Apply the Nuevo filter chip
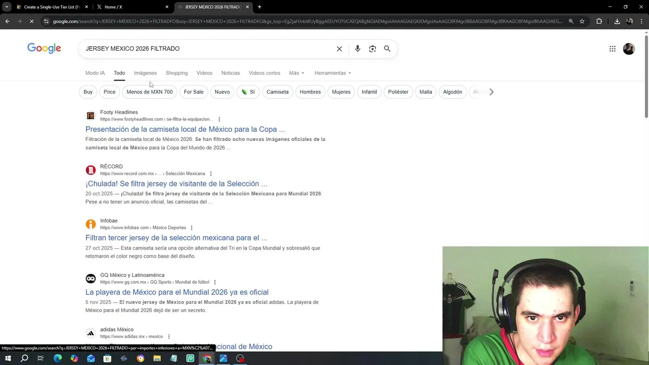The width and height of the screenshot is (649, 365). [222, 92]
